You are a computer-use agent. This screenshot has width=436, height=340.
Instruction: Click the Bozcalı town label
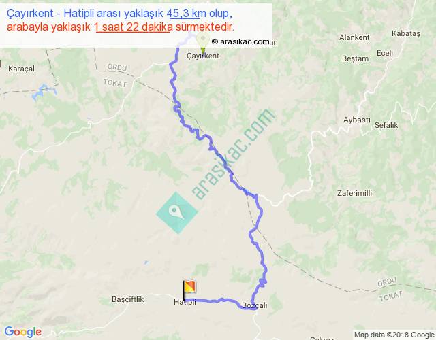tap(254, 305)
